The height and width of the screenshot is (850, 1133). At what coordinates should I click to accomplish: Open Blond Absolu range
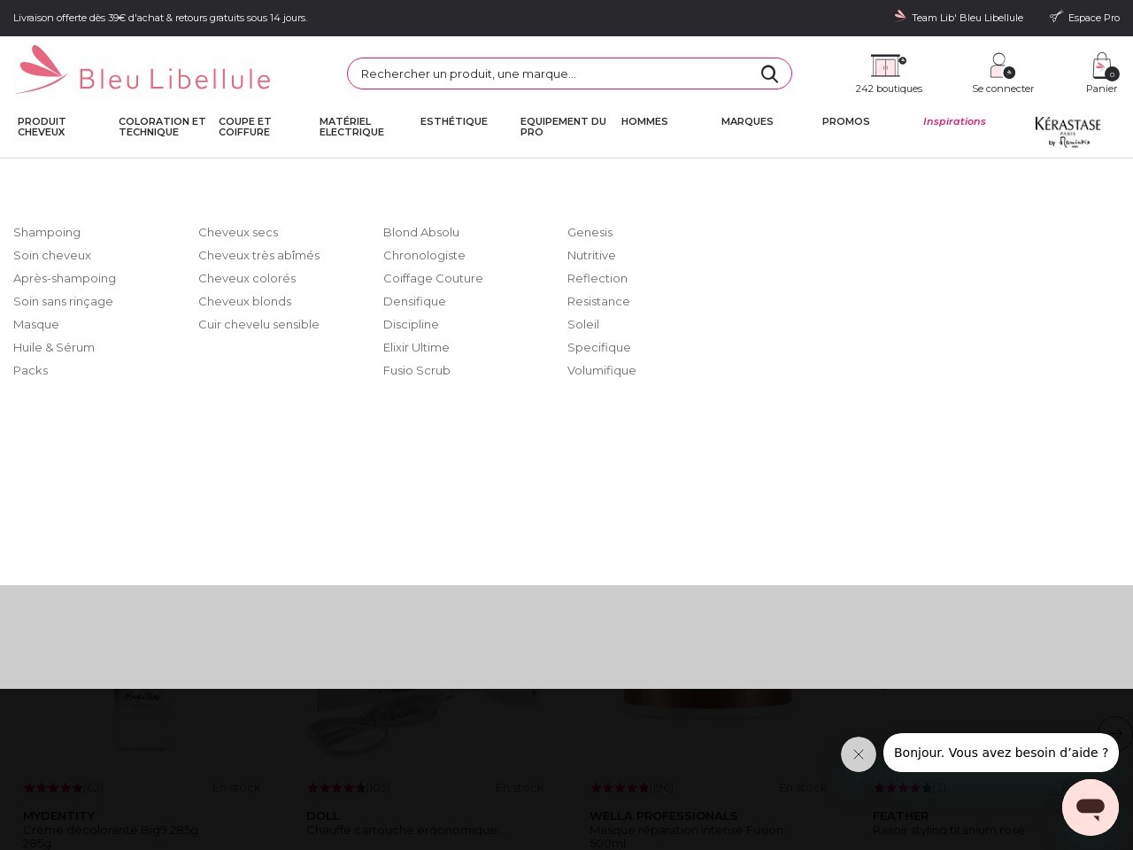[x=421, y=232]
